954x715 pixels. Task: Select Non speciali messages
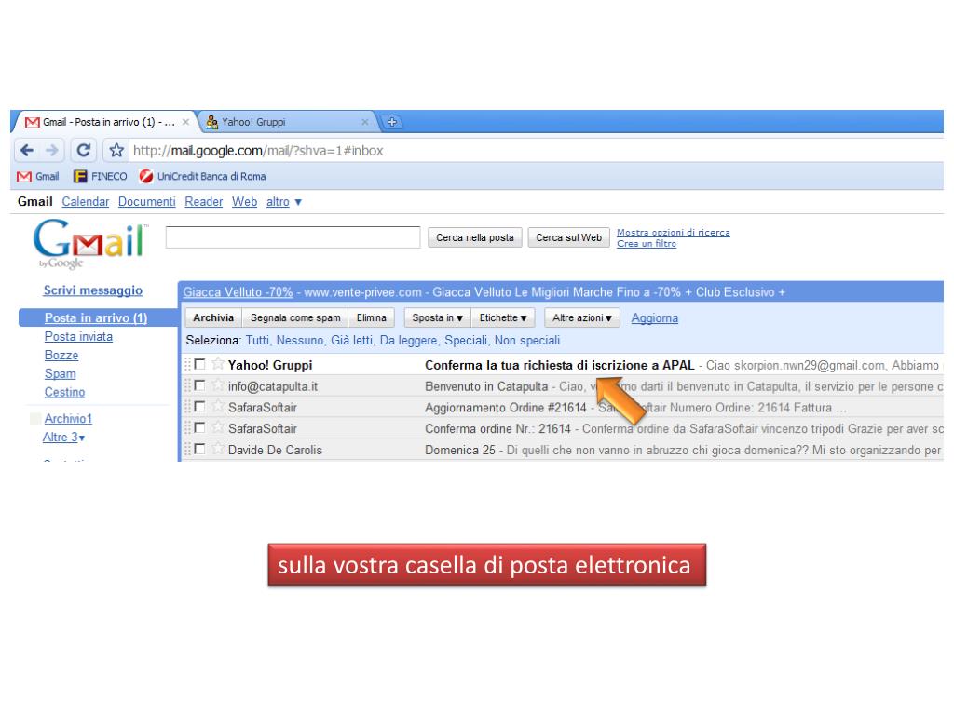(527, 341)
